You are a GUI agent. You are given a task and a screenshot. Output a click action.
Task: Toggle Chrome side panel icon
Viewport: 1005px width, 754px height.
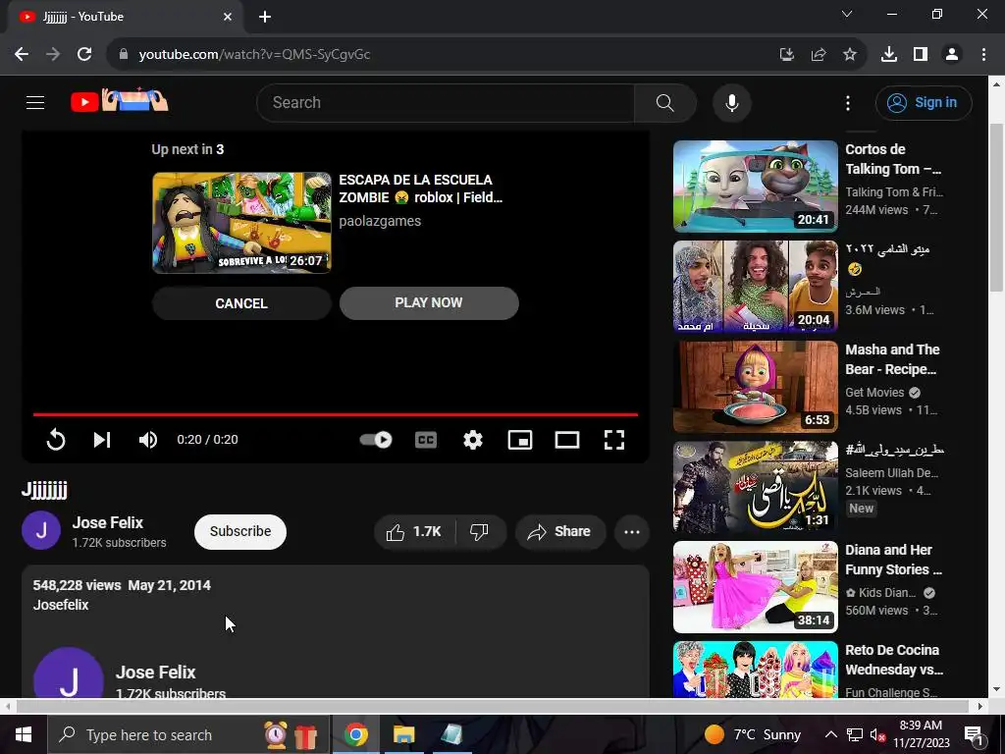coord(921,55)
